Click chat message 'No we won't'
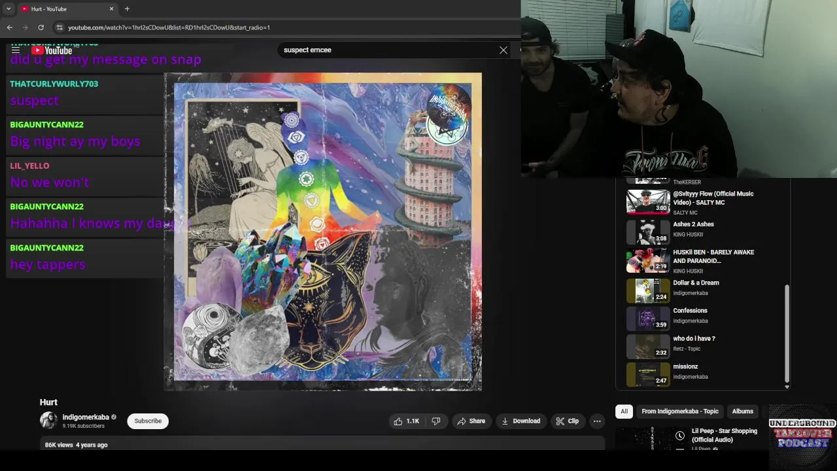837x471 pixels. (x=50, y=183)
